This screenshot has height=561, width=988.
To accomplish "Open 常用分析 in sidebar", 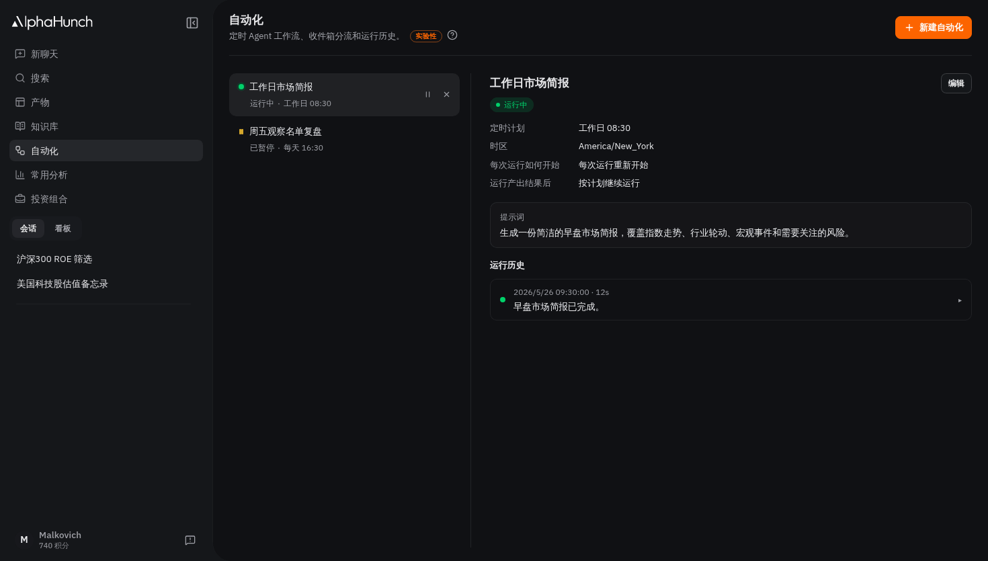I will point(106,175).
